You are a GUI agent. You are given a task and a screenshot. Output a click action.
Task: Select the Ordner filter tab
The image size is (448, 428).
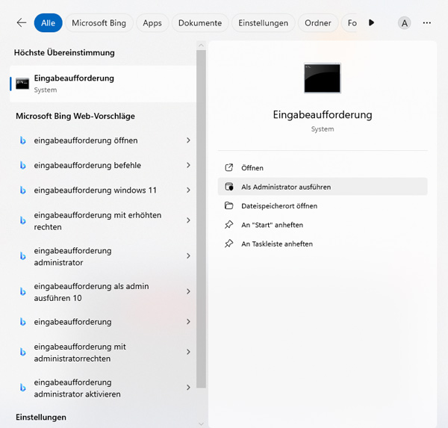coord(318,23)
